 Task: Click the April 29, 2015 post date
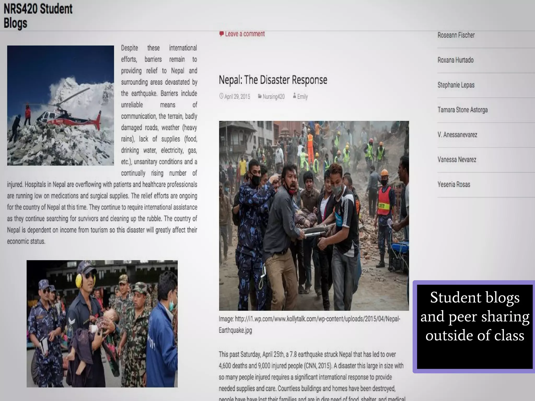click(237, 97)
